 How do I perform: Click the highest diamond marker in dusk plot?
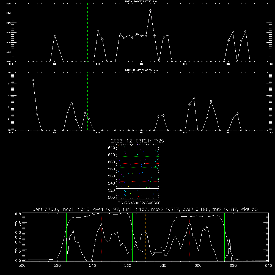[33, 80]
